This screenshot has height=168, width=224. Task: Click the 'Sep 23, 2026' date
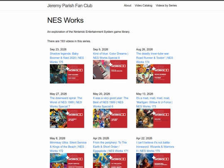click(x=58, y=49)
